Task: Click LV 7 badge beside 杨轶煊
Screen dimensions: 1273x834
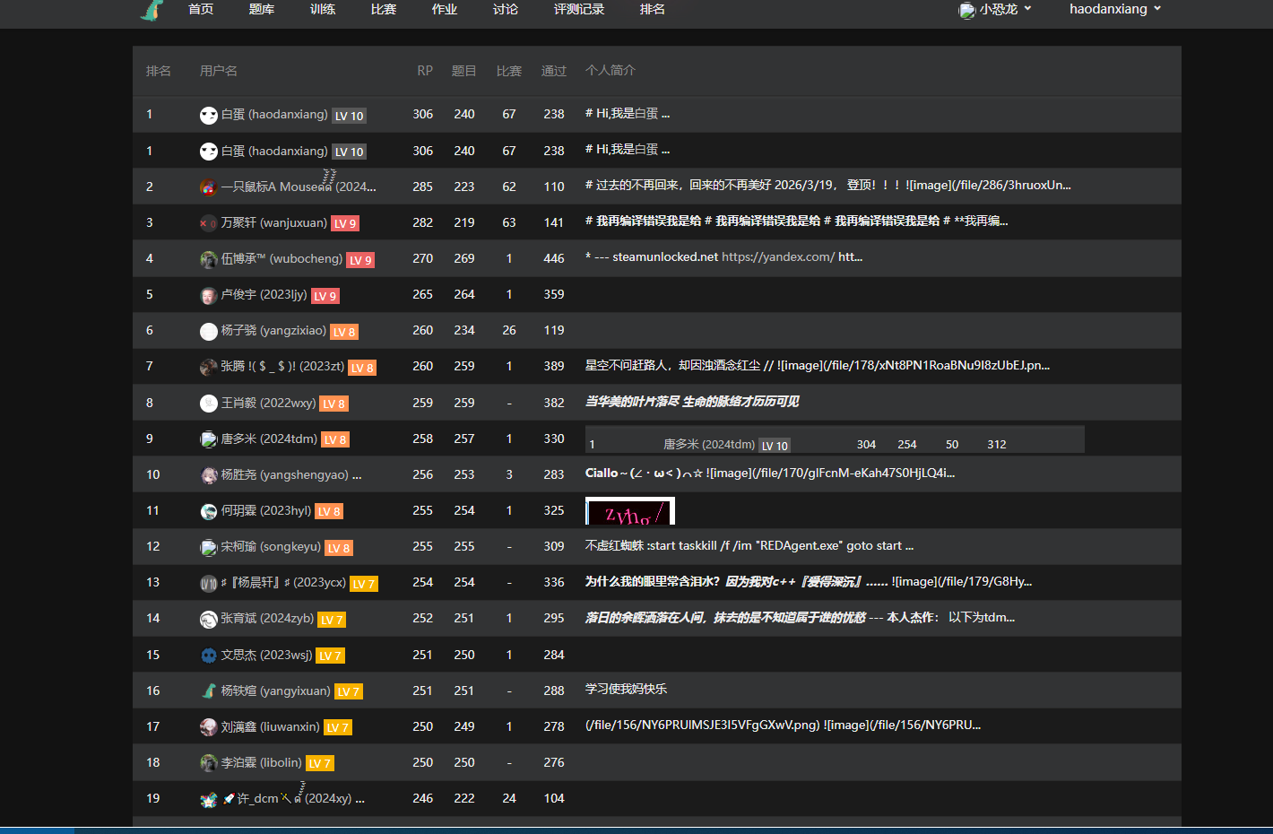Action: [x=349, y=691]
